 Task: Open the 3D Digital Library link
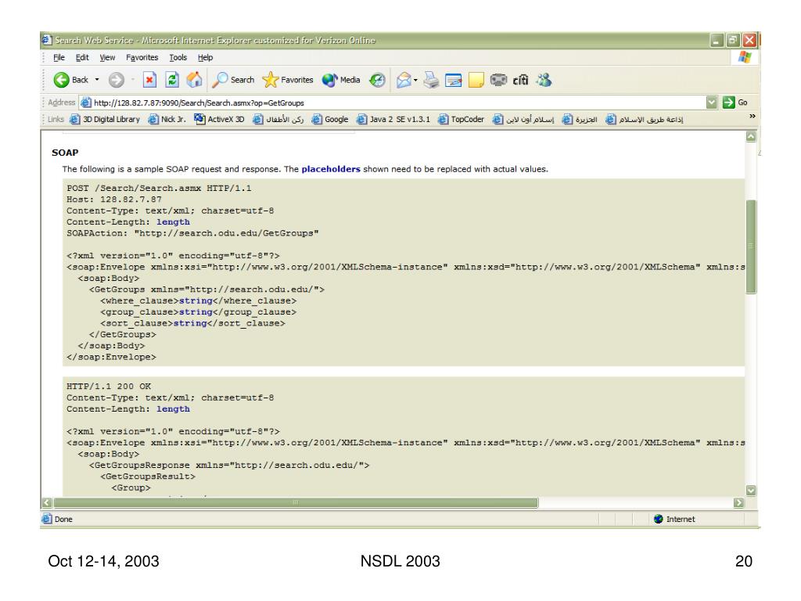[105, 120]
